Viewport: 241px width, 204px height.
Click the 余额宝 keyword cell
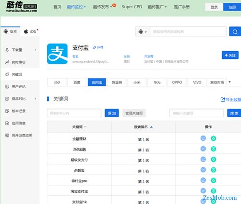point(79,170)
